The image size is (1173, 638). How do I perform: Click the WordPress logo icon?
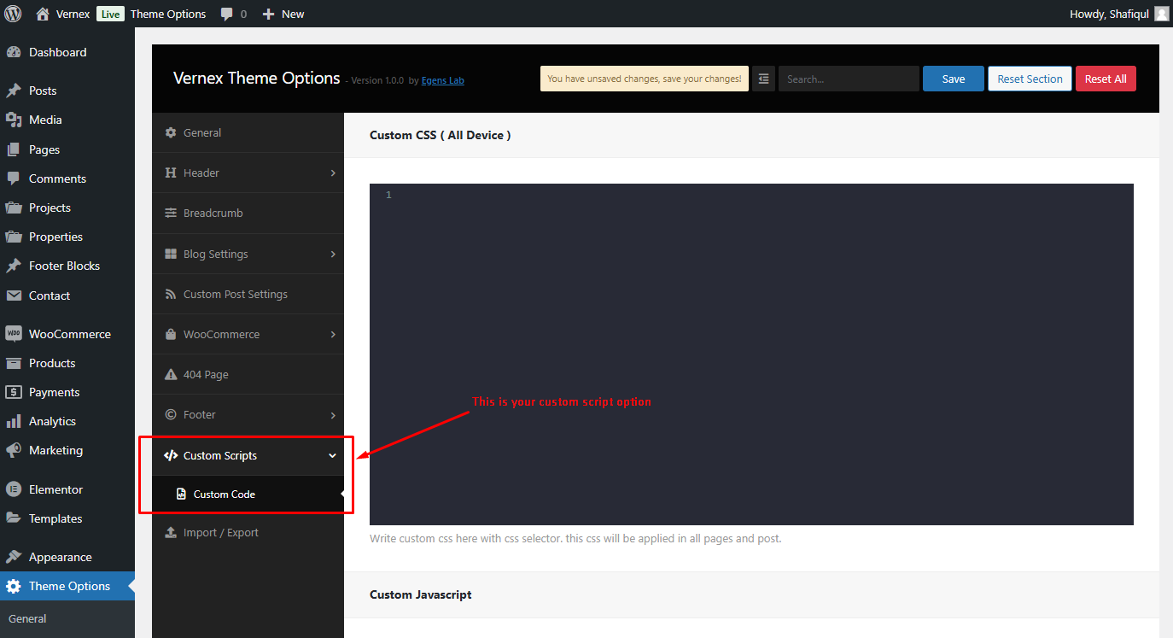point(13,14)
